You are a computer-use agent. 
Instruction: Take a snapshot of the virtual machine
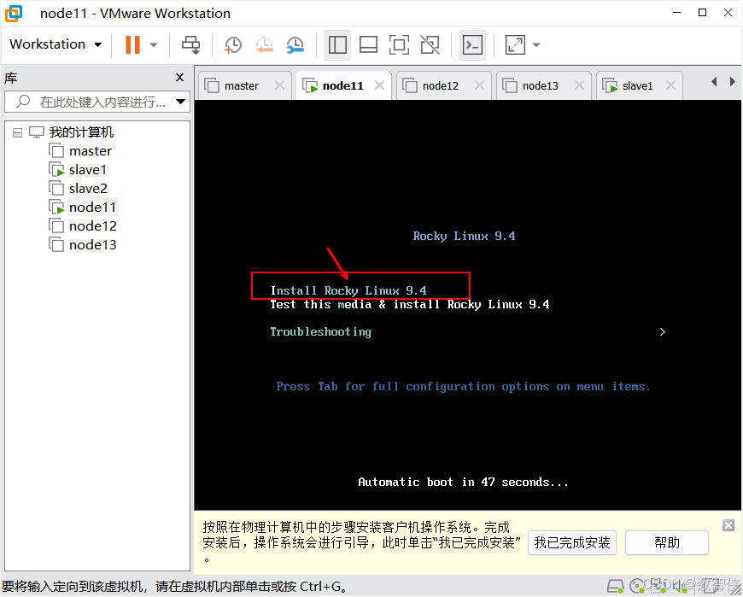click(233, 44)
